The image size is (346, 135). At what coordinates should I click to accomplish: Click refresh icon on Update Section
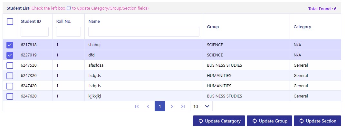[302, 121]
